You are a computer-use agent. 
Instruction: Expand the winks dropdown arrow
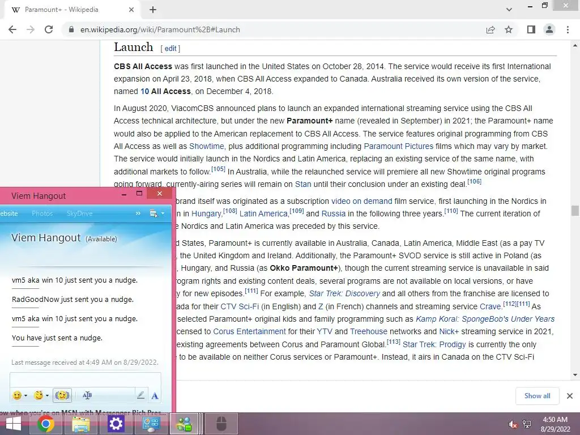tap(47, 396)
